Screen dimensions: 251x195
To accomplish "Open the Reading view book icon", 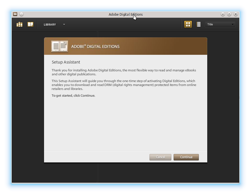I will point(30,24).
